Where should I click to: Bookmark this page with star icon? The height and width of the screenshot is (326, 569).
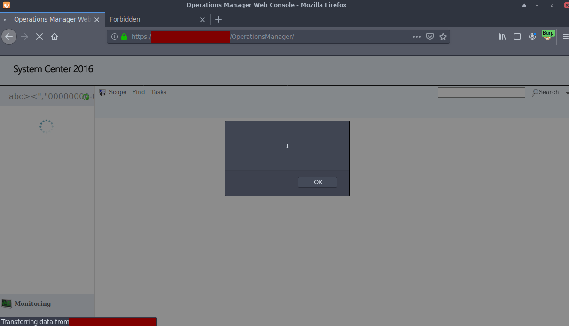443,37
